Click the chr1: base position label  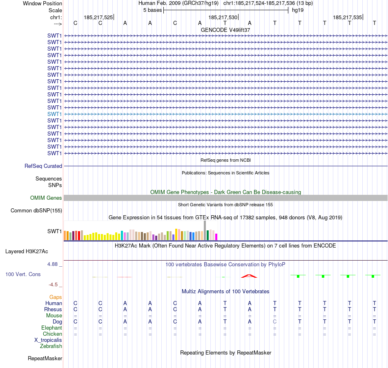(x=56, y=17)
